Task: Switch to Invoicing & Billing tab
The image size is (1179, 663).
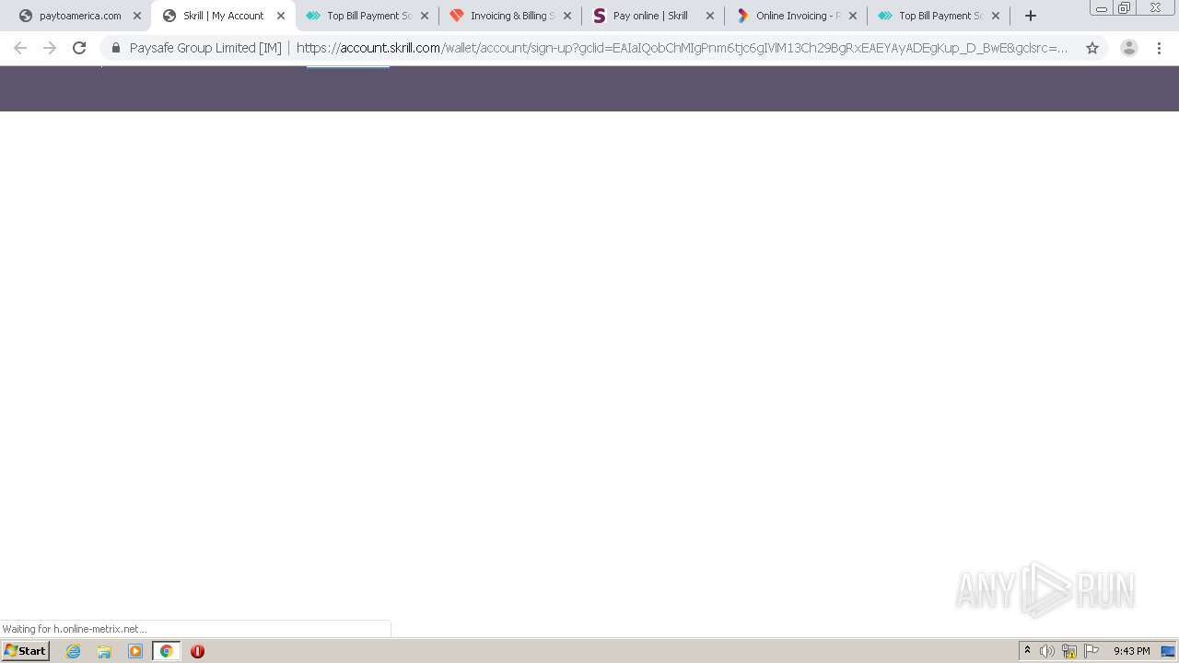Action: [510, 16]
